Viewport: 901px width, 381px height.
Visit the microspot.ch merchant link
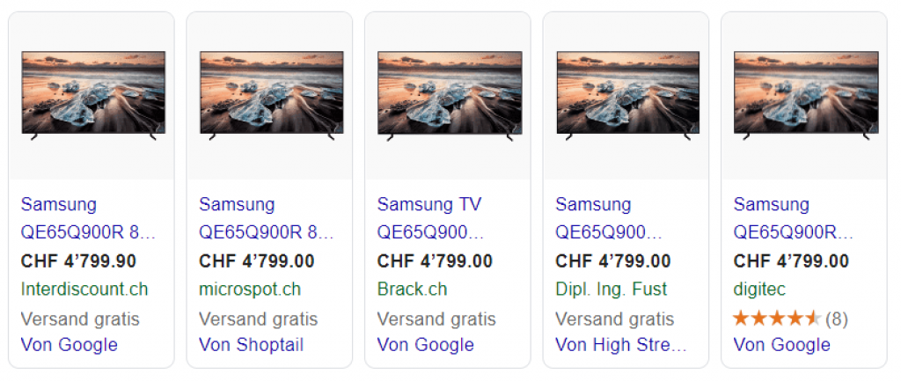250,289
